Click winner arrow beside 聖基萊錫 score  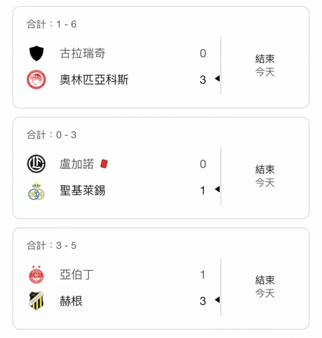click(217, 189)
